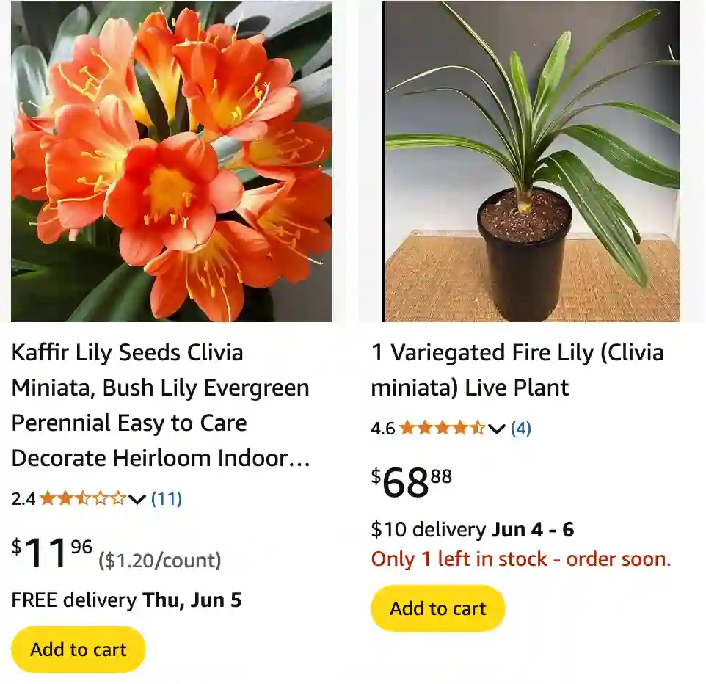The width and height of the screenshot is (706, 684).
Task: Click the first star in the 2.4 rating
Action: (x=48, y=500)
